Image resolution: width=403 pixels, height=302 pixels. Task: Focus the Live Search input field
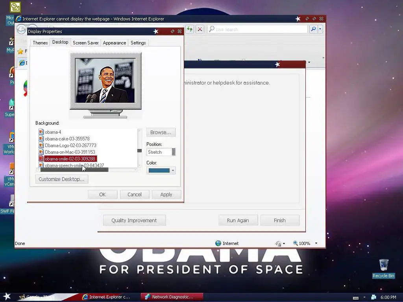click(x=258, y=29)
